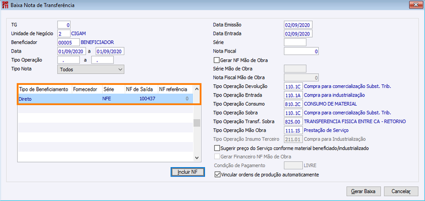The height and width of the screenshot is (201, 425).
Task: Click TRANSFERENCIA FISICA ENTRE CA - RETORNO text
Action: point(355,121)
